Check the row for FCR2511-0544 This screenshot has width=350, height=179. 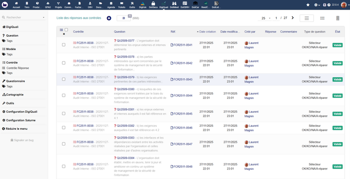[63, 95]
